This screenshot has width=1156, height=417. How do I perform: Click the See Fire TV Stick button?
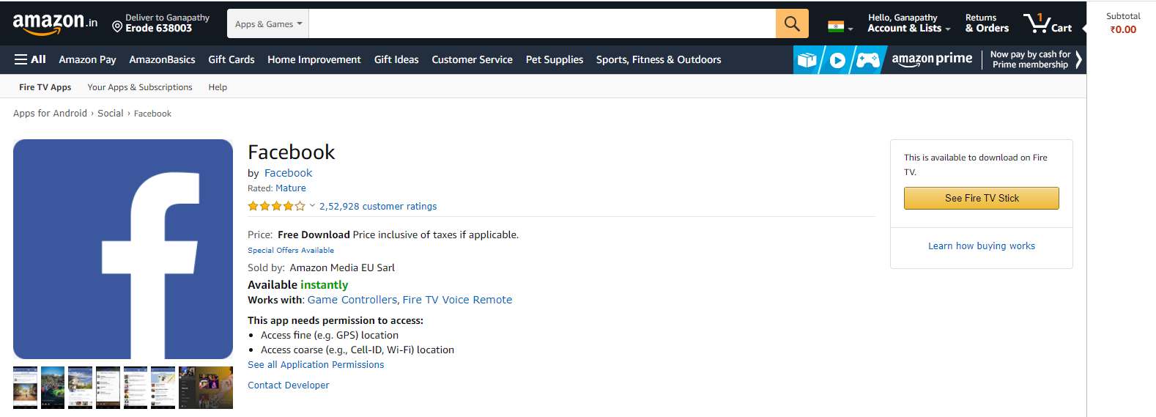[x=982, y=198]
